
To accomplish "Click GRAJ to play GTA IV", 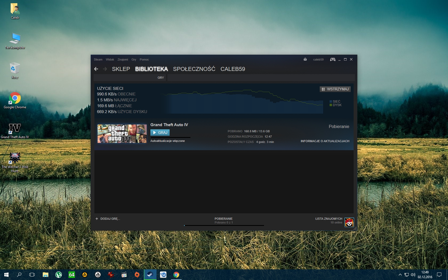I will (x=160, y=133).
